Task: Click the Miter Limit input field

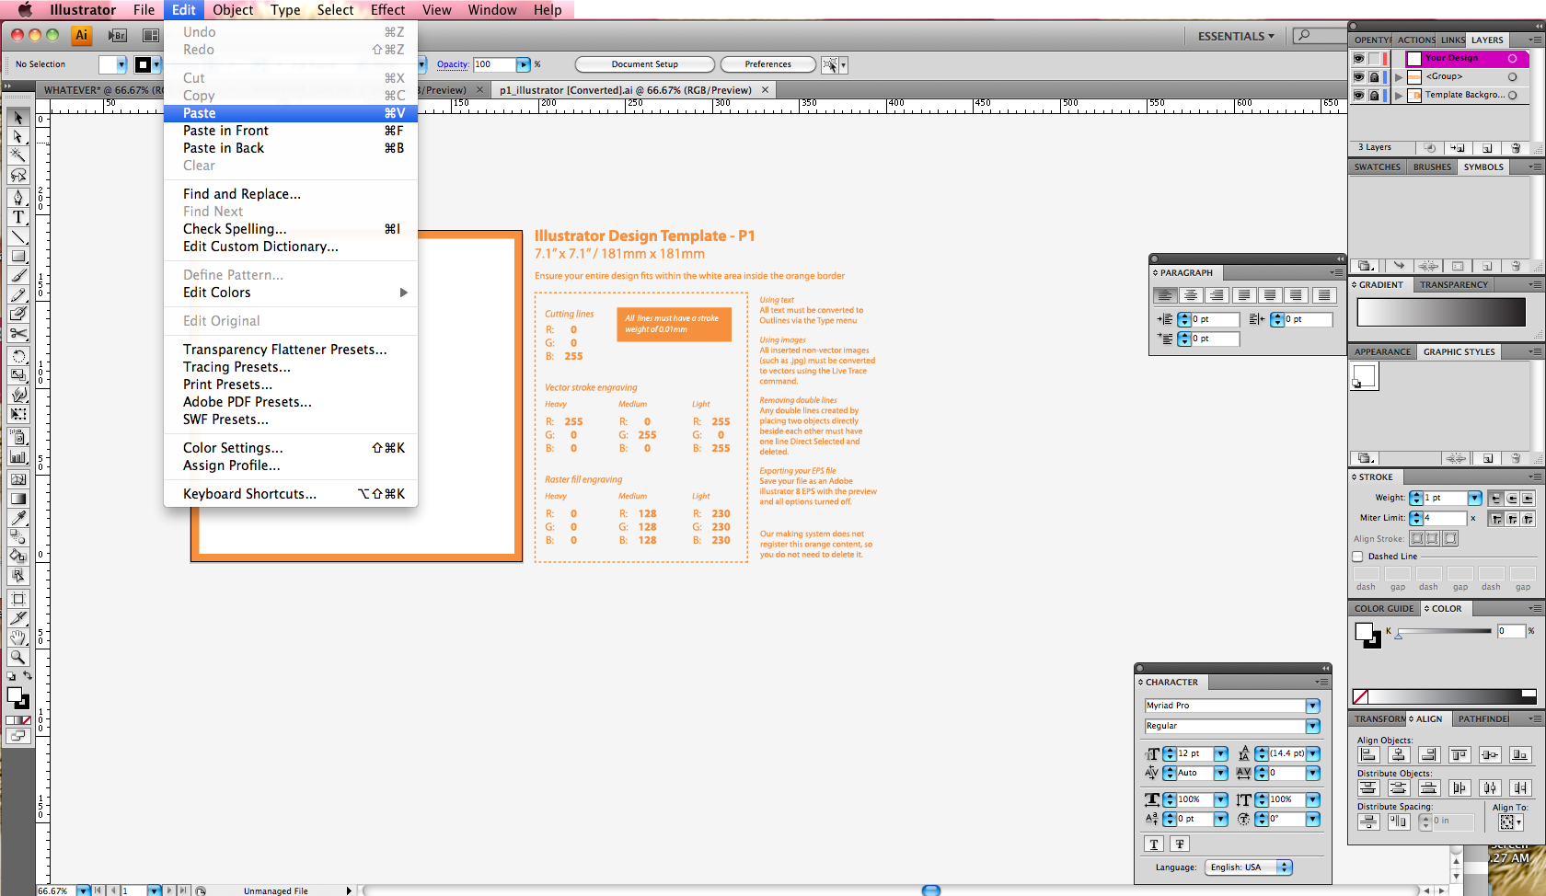Action: 1444,518
